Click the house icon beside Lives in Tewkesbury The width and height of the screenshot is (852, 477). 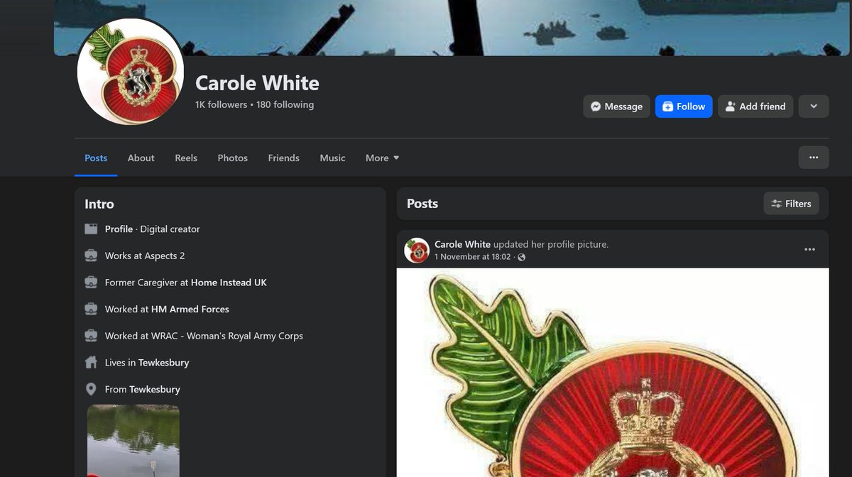coord(91,363)
